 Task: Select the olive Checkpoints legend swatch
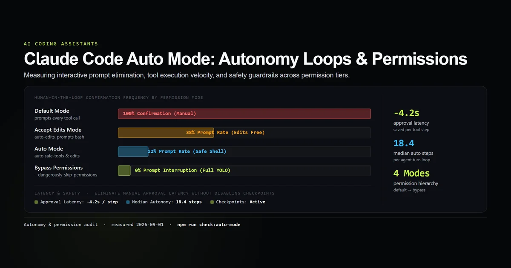[212, 202]
